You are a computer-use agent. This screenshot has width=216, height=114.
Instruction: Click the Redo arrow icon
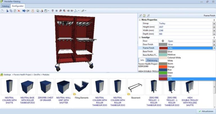point(28,11)
